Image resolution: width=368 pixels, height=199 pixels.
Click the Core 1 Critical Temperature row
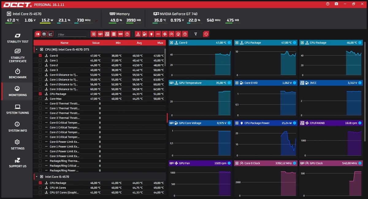pos(99,127)
